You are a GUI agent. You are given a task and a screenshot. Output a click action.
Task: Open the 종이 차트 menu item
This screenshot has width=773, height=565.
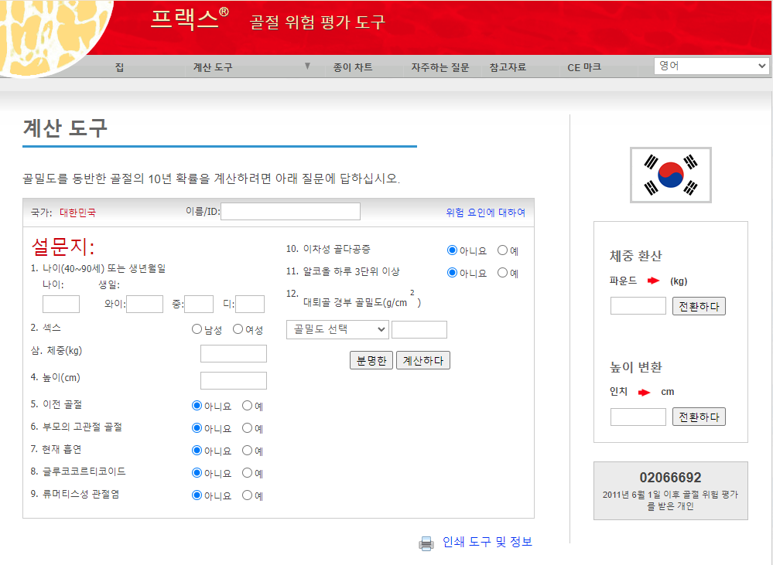tap(353, 67)
